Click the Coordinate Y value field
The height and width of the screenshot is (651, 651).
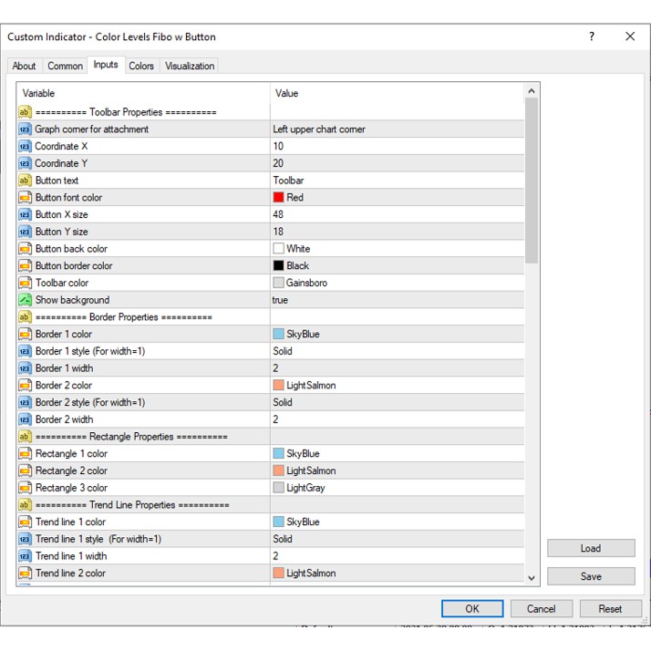(x=396, y=163)
